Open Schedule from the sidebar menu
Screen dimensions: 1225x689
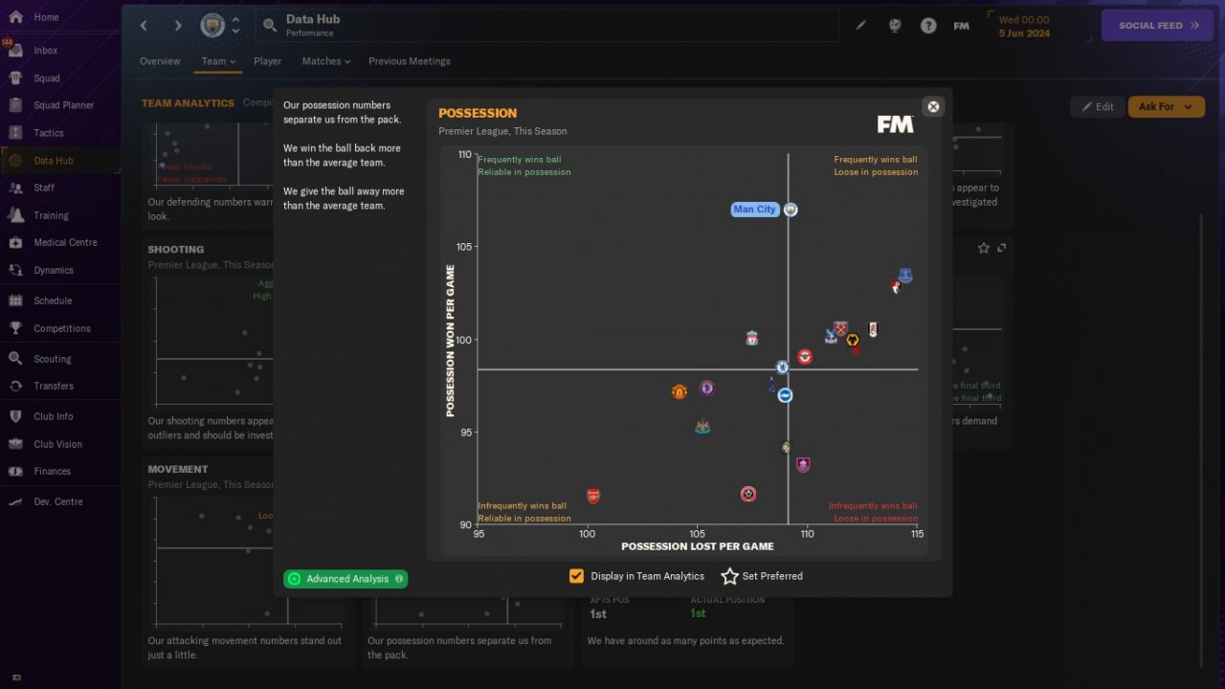click(x=53, y=300)
